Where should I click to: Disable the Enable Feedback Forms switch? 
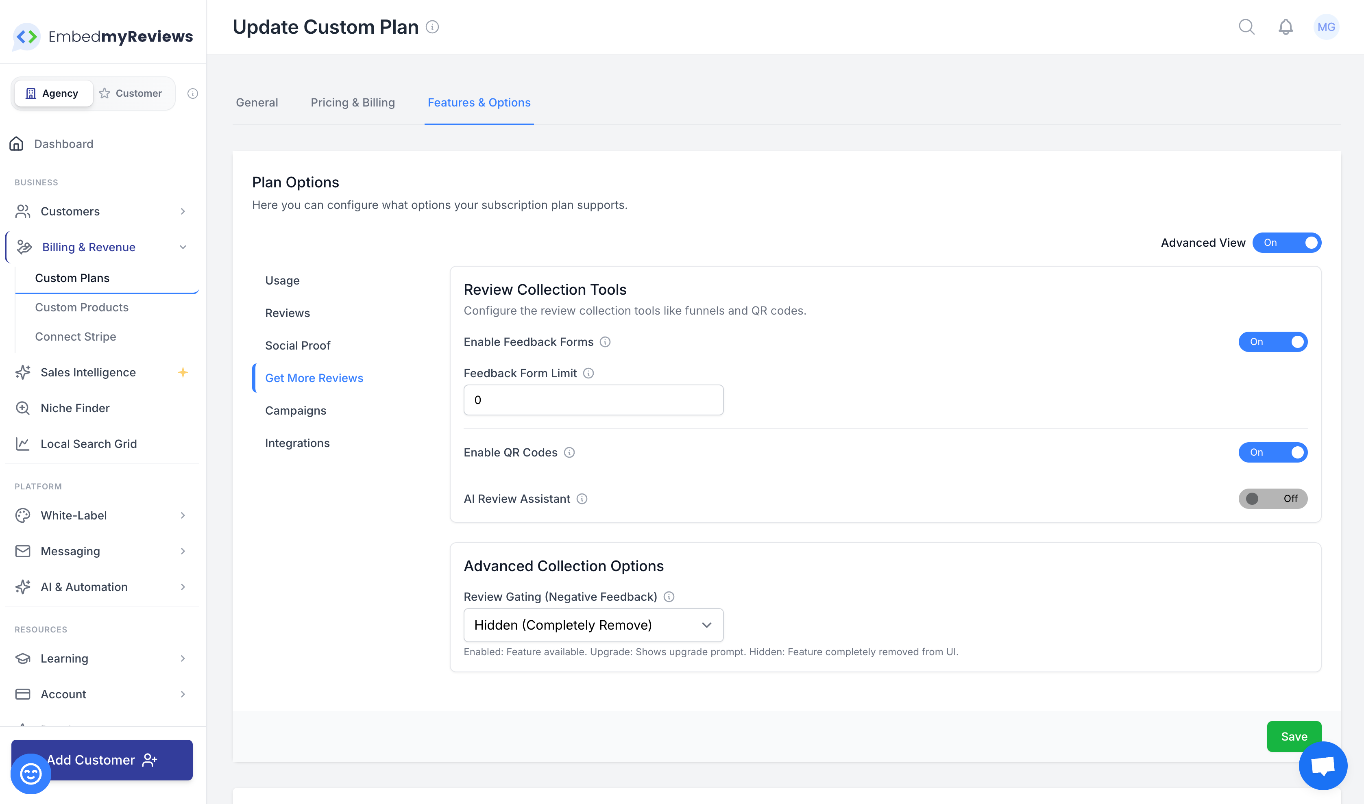[1272, 342]
